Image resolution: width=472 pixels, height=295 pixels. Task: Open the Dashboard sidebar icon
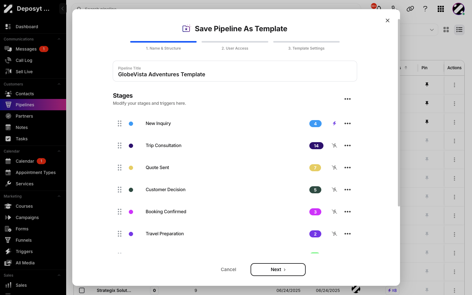(x=8, y=27)
